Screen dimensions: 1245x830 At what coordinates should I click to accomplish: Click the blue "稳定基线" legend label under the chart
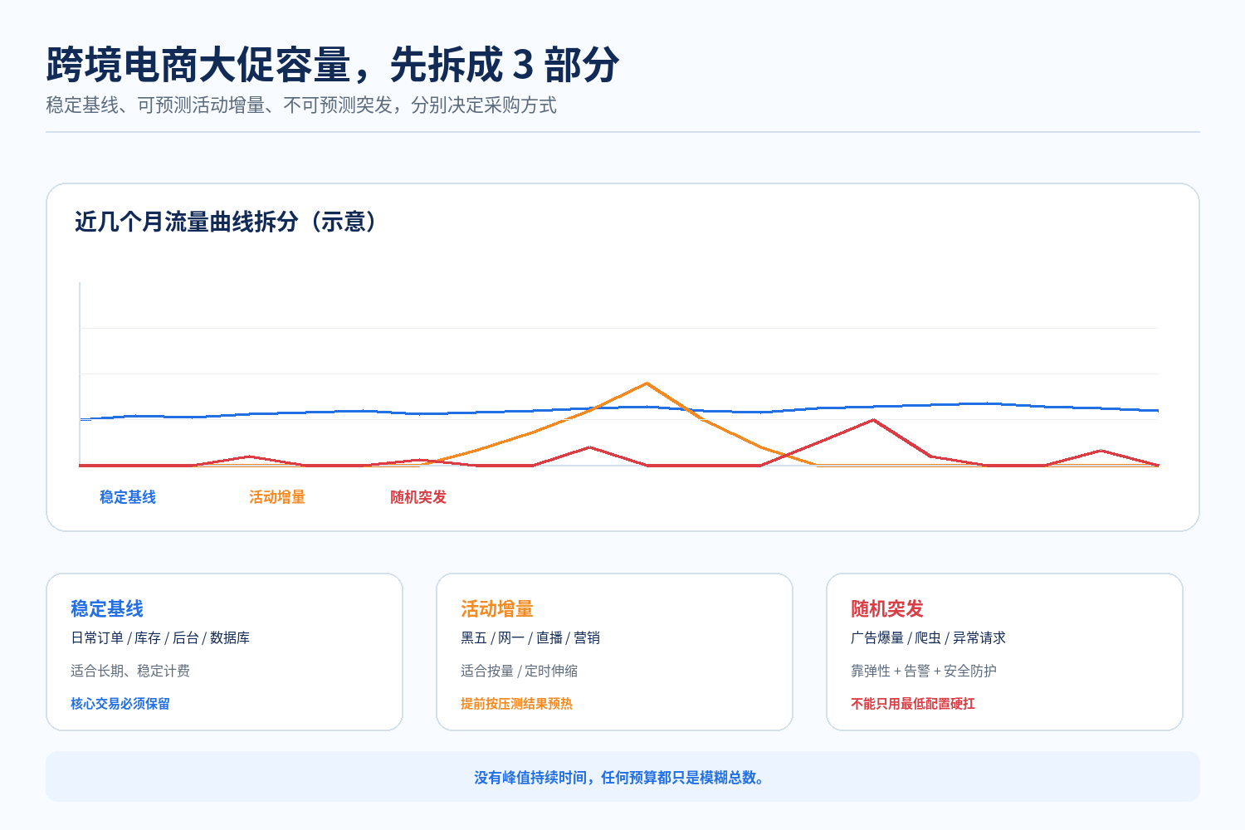click(128, 497)
